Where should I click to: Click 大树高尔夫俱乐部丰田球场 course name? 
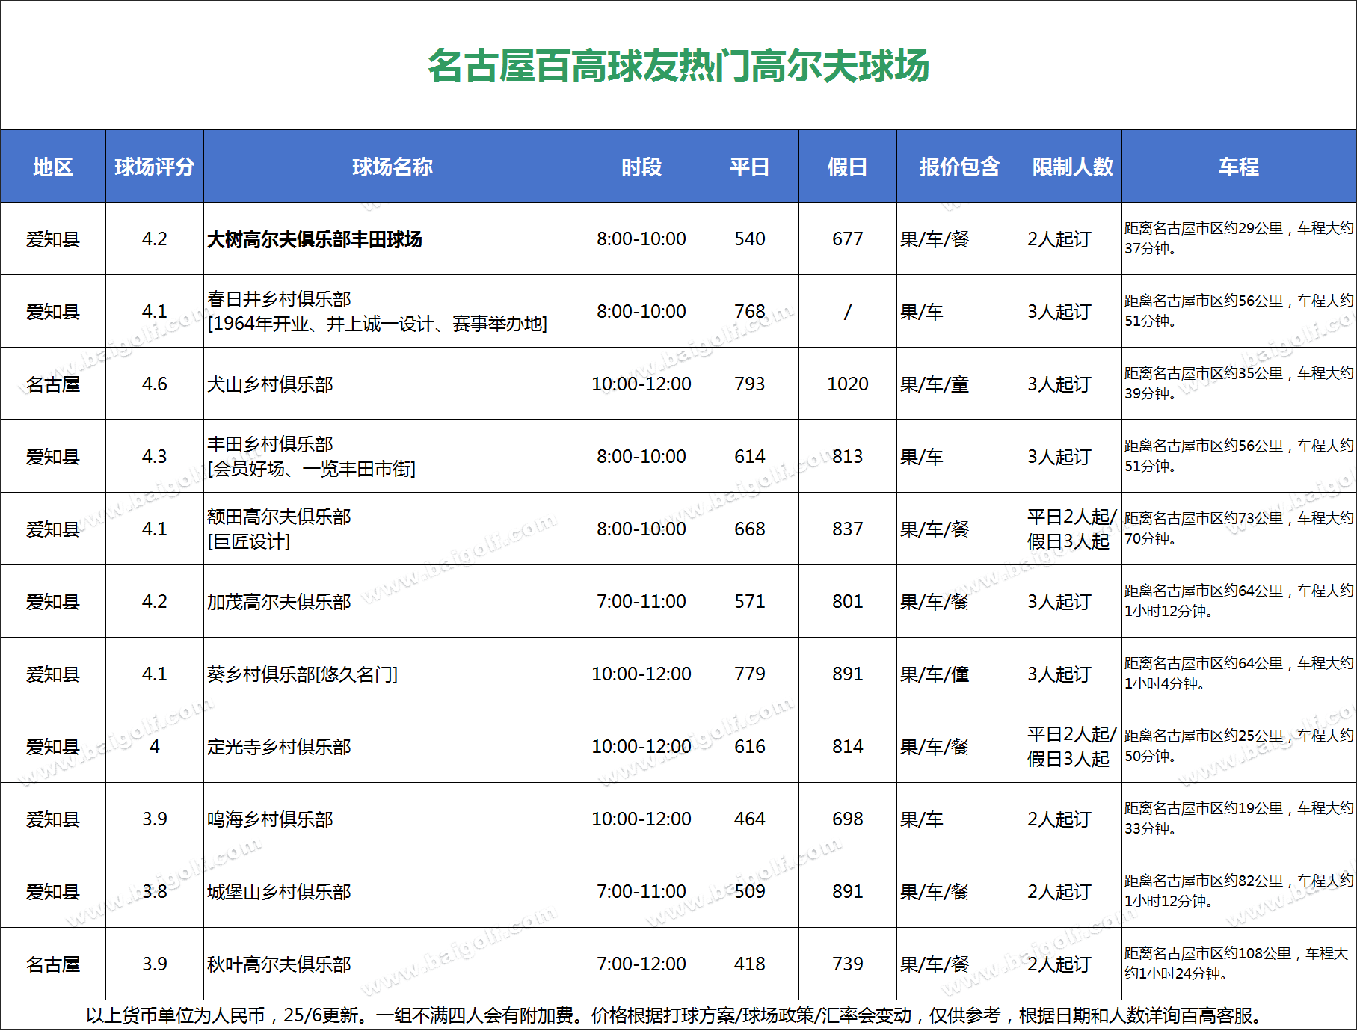point(315,239)
